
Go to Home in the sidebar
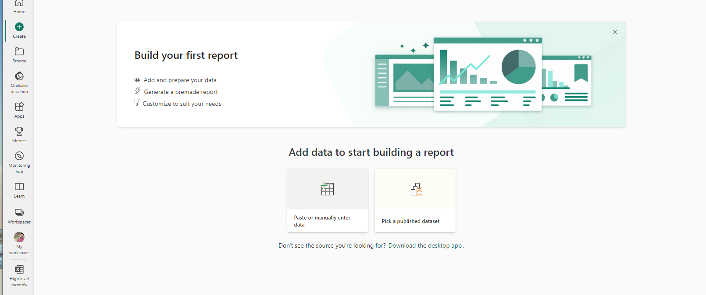pos(19,7)
